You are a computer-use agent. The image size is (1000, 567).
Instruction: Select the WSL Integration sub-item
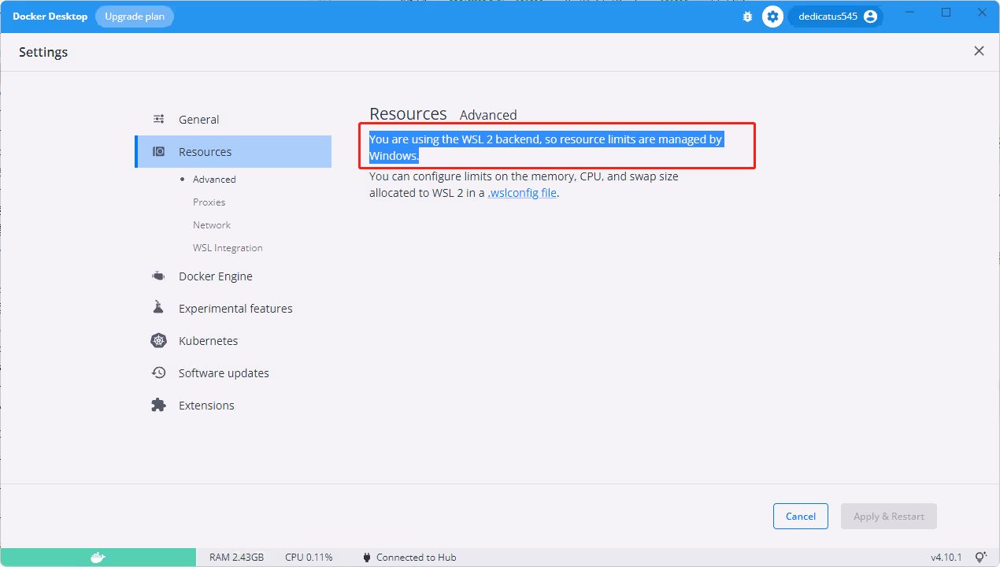tap(228, 248)
